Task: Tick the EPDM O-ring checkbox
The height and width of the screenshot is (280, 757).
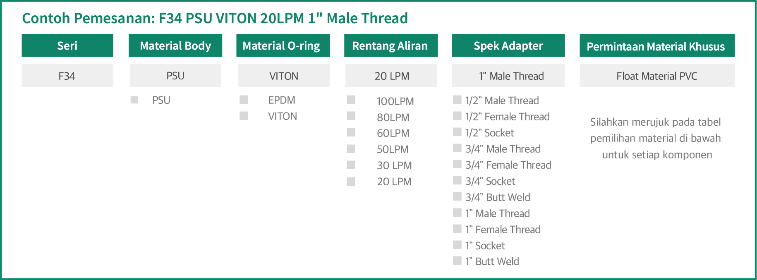Action: [x=244, y=100]
